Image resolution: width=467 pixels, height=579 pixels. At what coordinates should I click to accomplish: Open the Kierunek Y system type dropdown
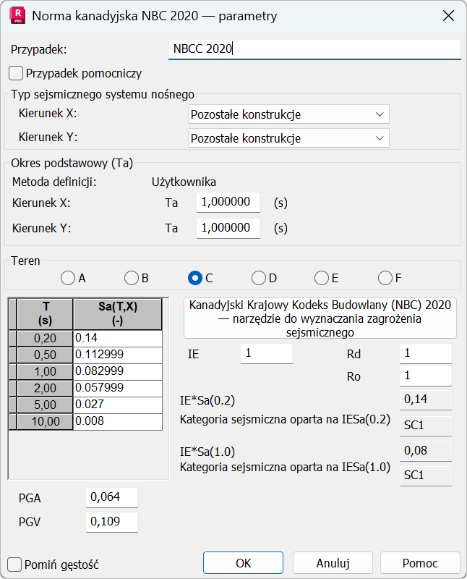[288, 138]
